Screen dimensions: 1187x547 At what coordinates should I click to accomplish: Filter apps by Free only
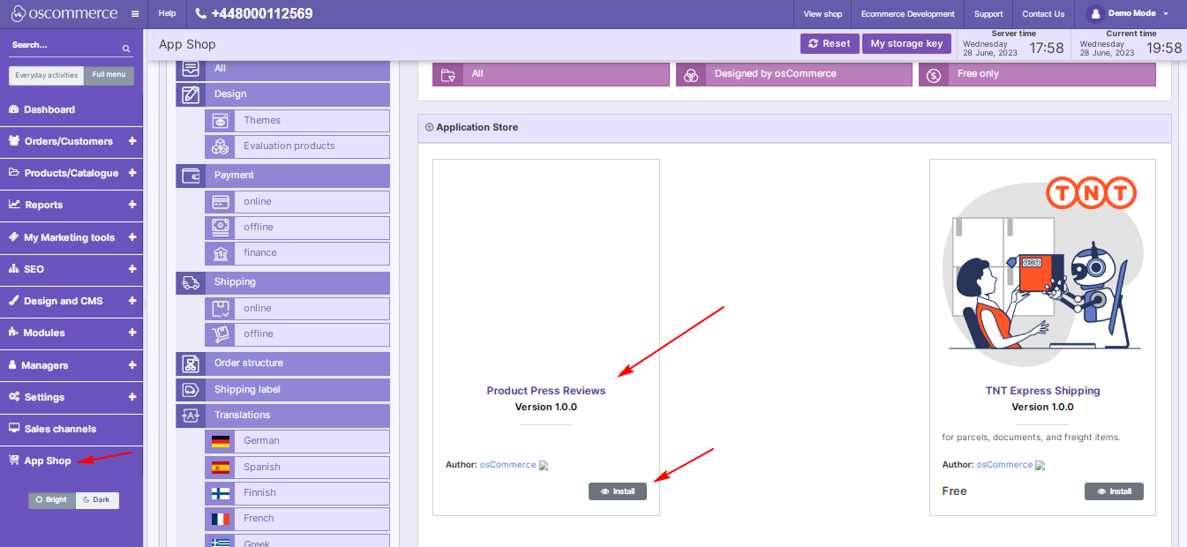[x=1037, y=74]
